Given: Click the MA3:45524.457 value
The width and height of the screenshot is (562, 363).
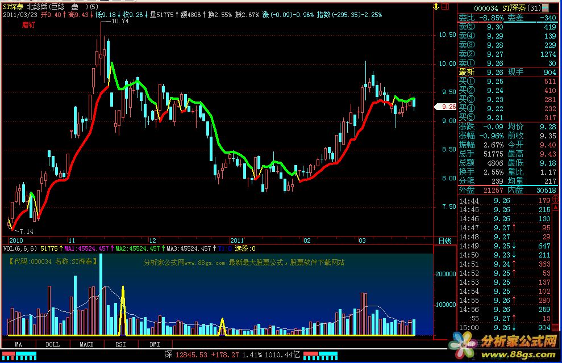Looking at the screenshot, I should (x=189, y=248).
